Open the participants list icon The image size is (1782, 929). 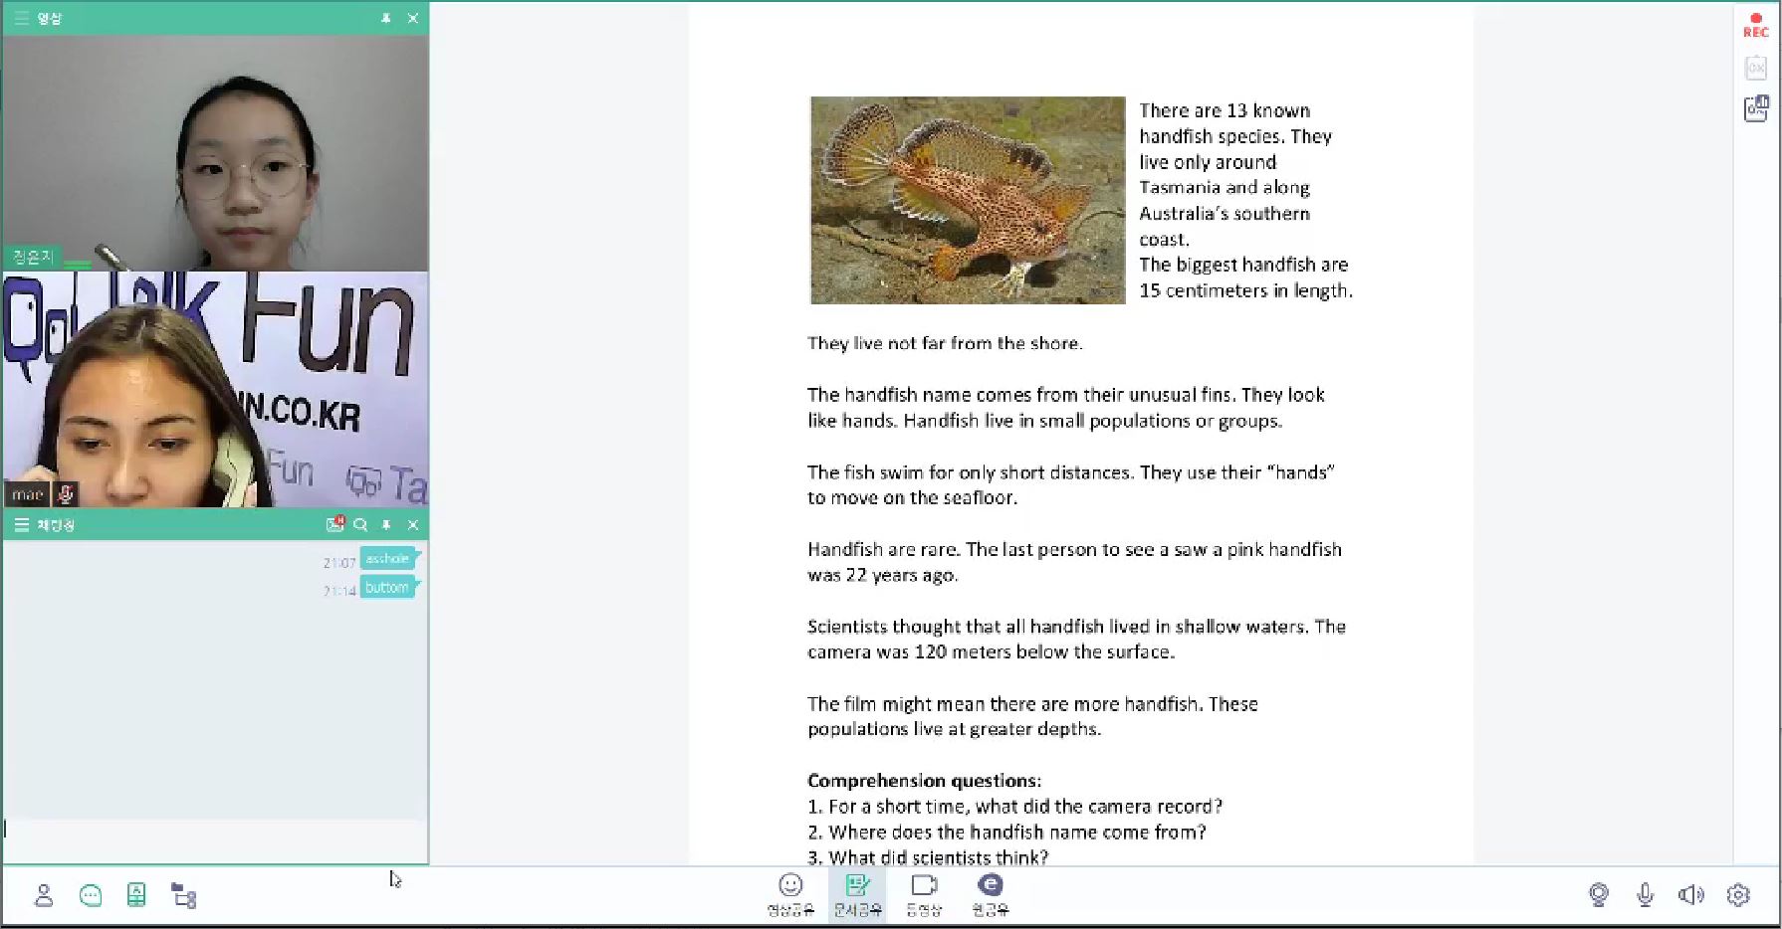point(44,895)
